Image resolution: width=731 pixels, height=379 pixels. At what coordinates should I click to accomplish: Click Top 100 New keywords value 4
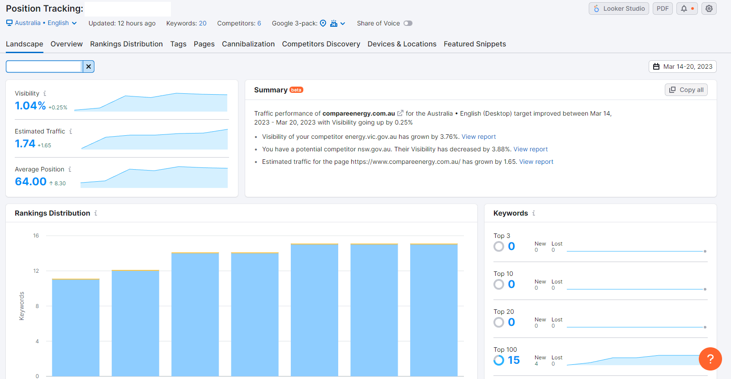point(536,364)
